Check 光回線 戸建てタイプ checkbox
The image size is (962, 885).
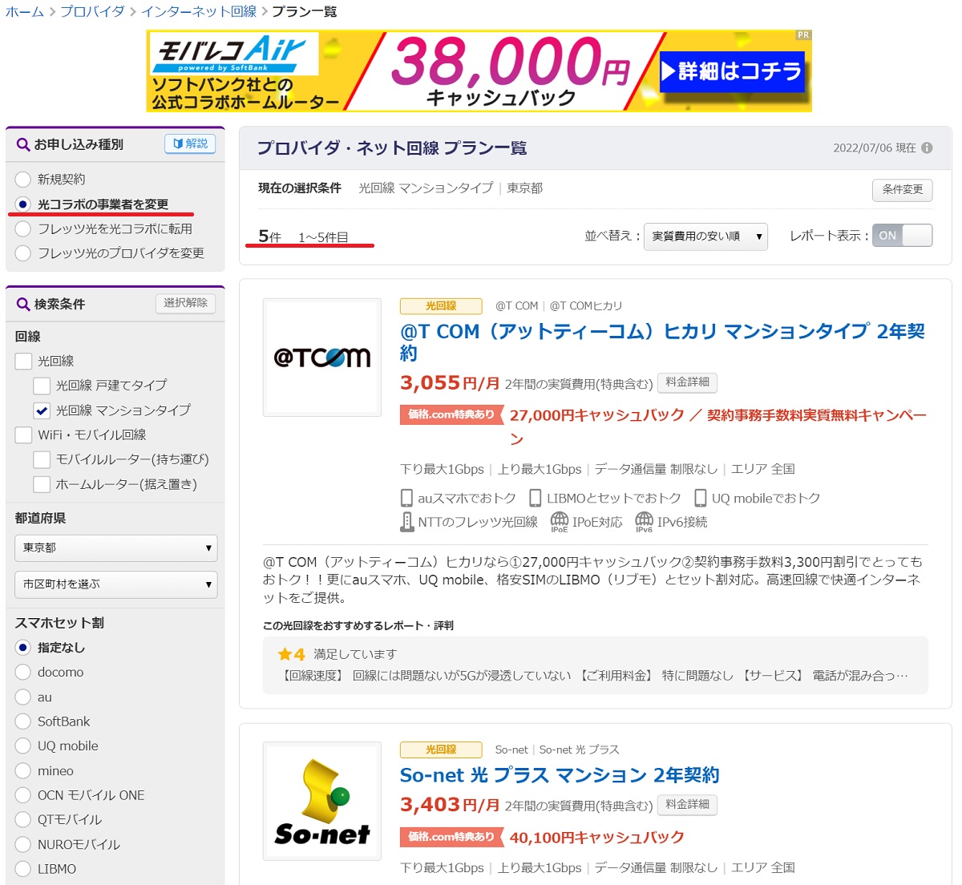tap(42, 386)
